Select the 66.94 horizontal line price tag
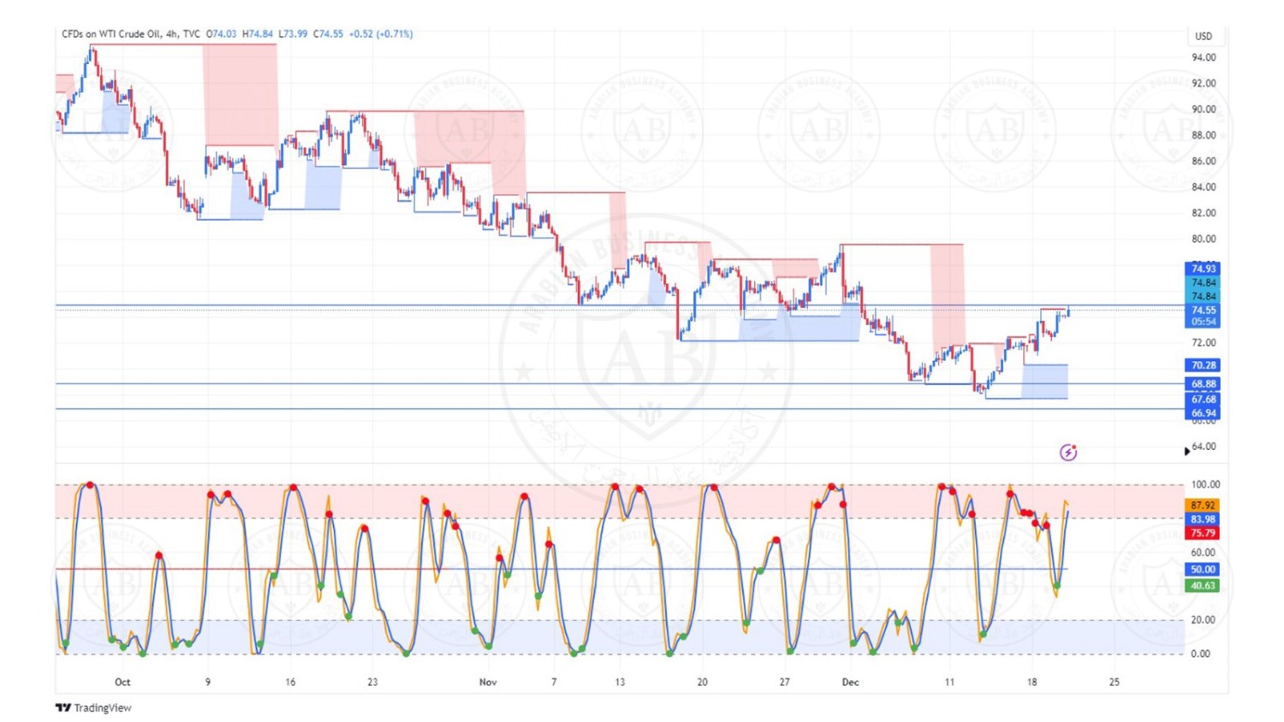1284x722 pixels. click(1203, 413)
